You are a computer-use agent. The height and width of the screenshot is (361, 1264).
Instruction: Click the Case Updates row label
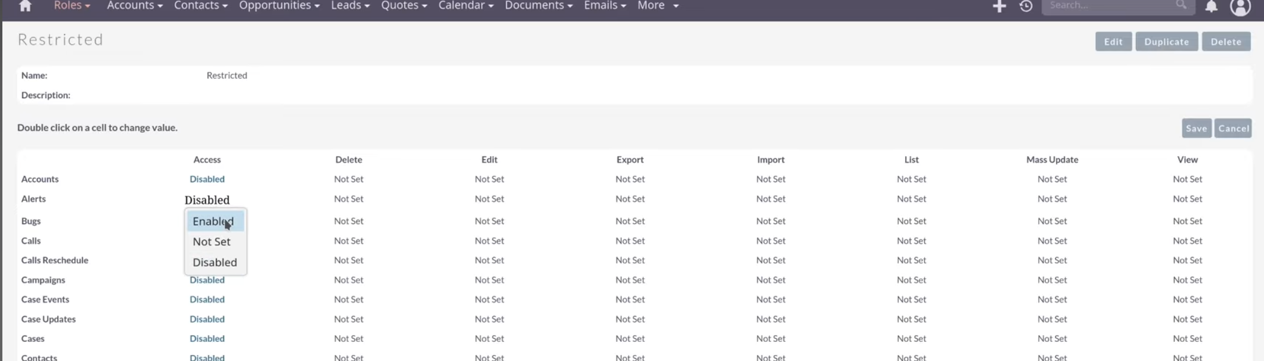tap(48, 319)
